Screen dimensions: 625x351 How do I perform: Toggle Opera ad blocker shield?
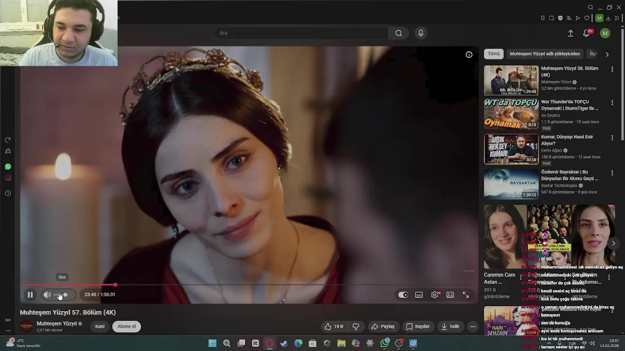pos(560,18)
